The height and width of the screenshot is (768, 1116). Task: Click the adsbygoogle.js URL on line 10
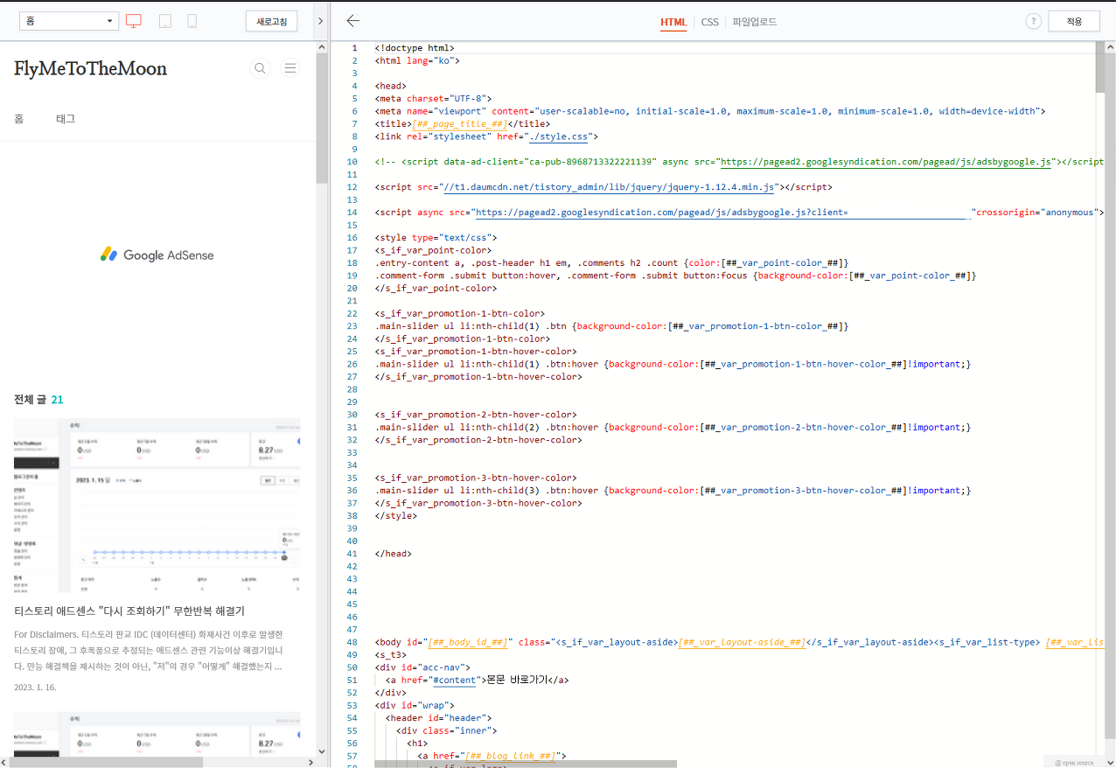pyautogui.click(x=884, y=162)
